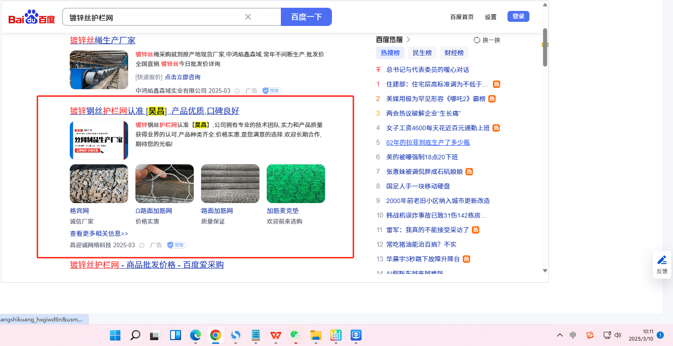673x346 pixels.
Task: Open the 镀锌丝绳生产厂家 result title
Action: pyautogui.click(x=103, y=40)
